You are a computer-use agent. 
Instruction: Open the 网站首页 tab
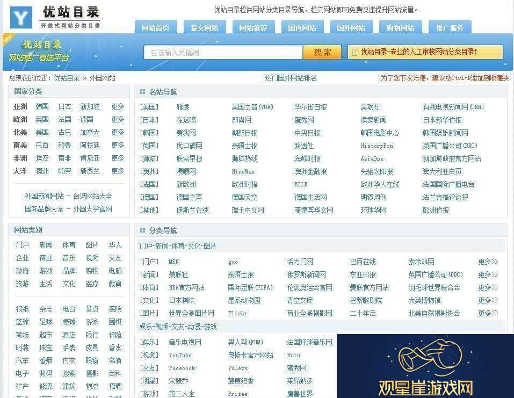[156, 28]
